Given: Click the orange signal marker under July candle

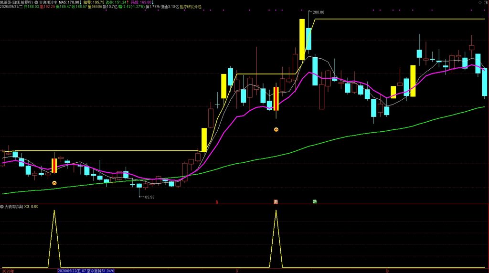Looking at the screenshot, I should pos(276,130).
